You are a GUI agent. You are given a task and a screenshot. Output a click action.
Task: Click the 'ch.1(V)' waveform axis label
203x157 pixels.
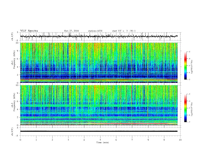(x=12, y=36)
